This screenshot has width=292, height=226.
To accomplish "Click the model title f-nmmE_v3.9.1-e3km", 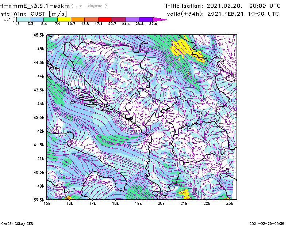I will point(34,6).
